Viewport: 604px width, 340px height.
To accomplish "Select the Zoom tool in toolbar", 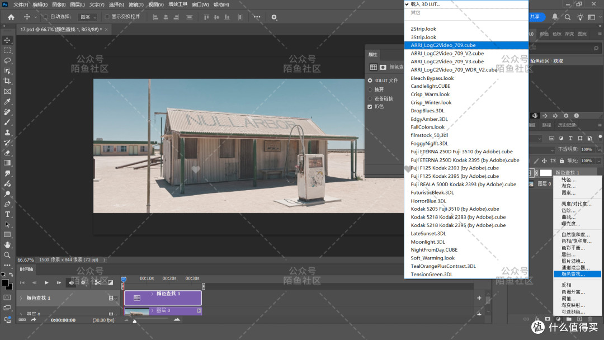I will click(x=7, y=255).
